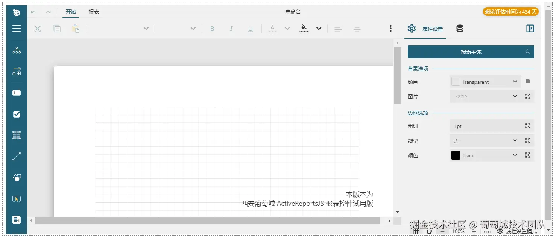The image size is (553, 237).
Task: Open the report explorer tree panel
Action: [x=17, y=50]
